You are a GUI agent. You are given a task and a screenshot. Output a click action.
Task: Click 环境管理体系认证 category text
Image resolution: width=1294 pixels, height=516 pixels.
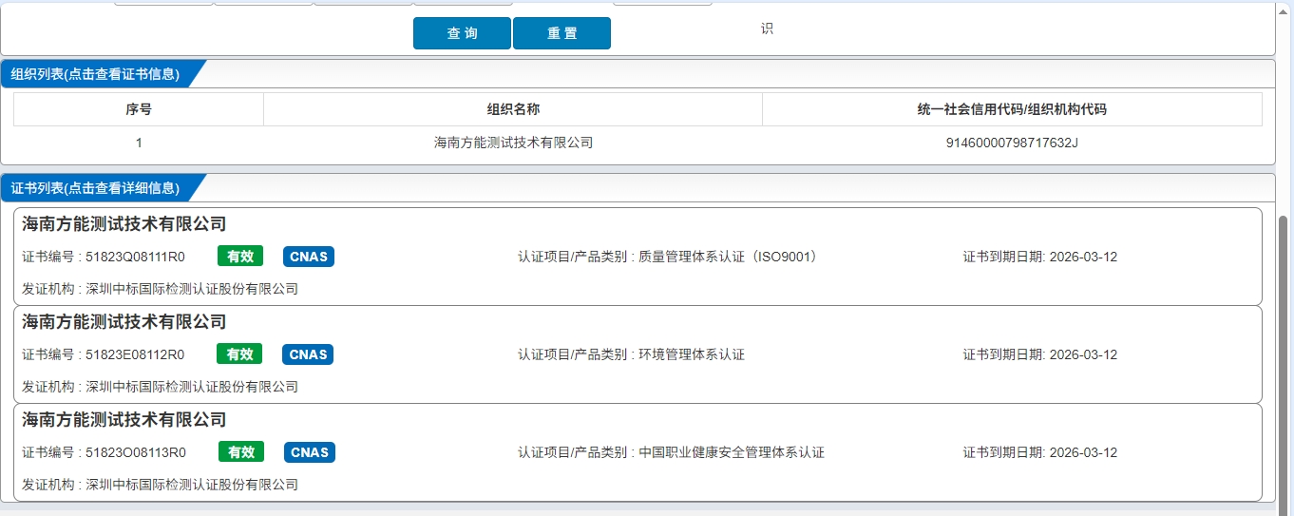pos(692,354)
